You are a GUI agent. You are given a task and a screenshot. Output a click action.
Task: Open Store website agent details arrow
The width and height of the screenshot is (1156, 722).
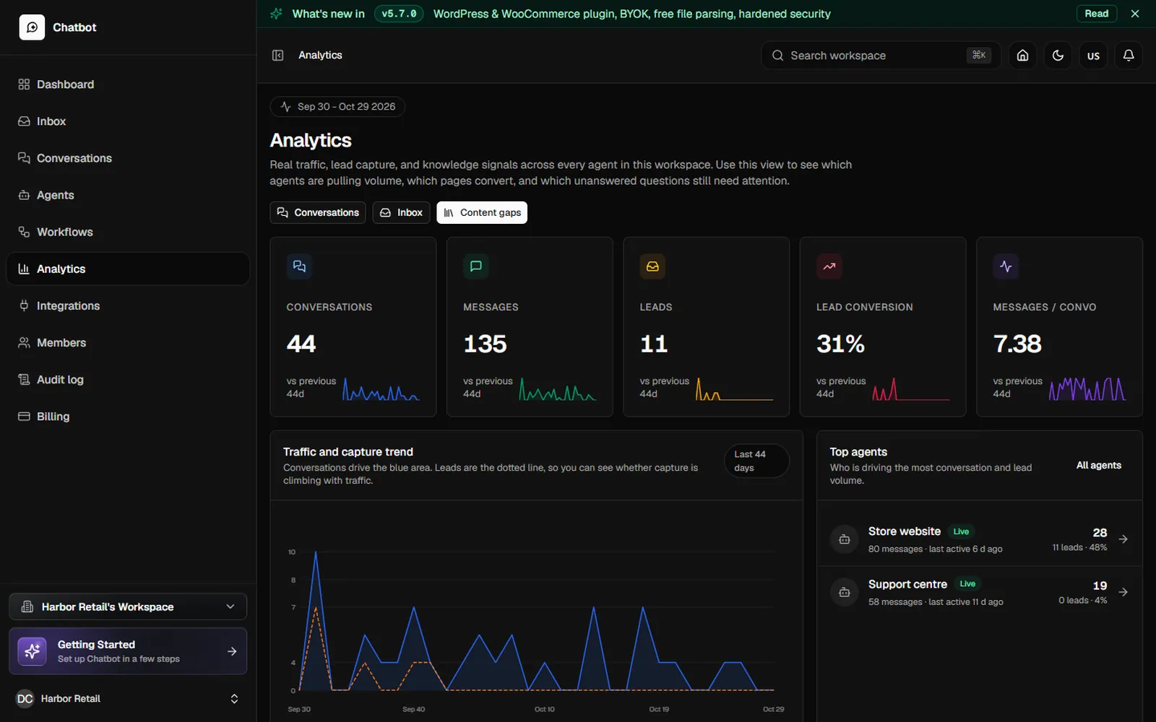[x=1123, y=539]
